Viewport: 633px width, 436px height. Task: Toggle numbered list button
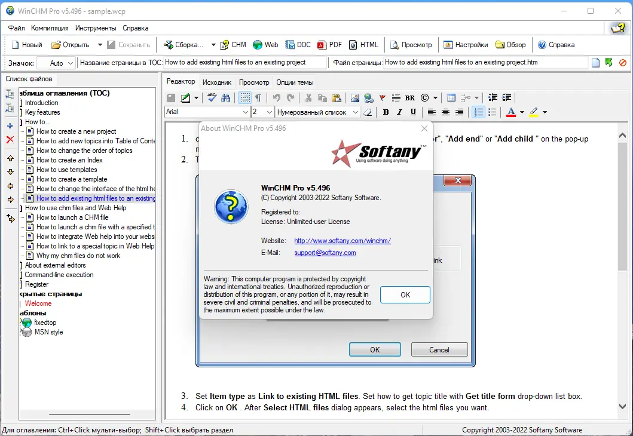coord(478,112)
